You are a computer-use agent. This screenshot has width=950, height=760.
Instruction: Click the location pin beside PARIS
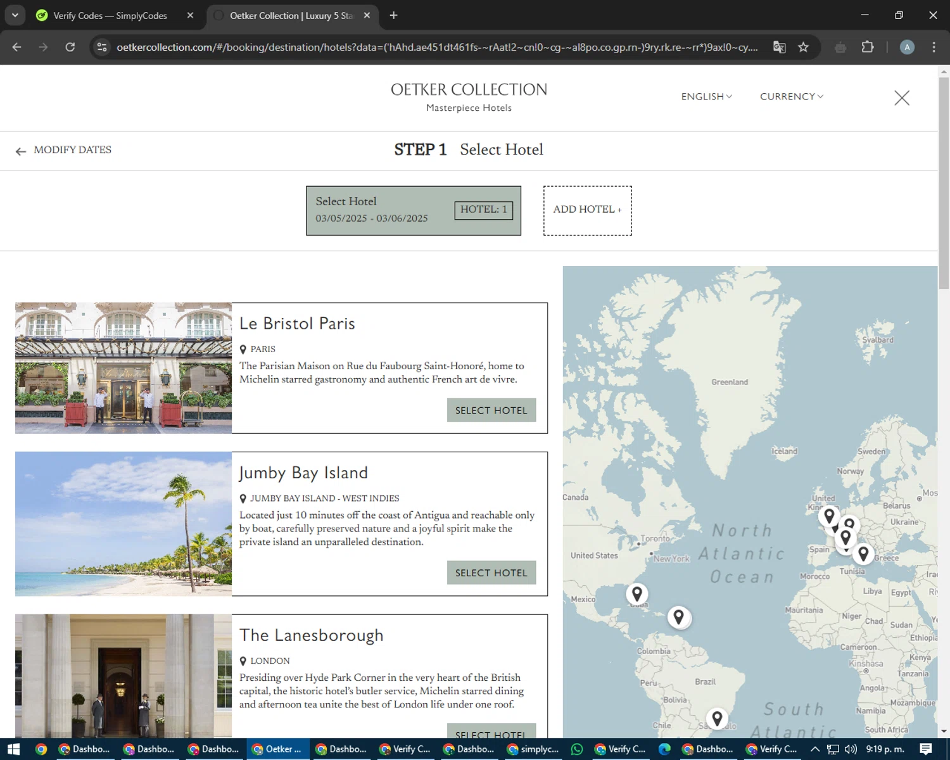click(x=243, y=350)
